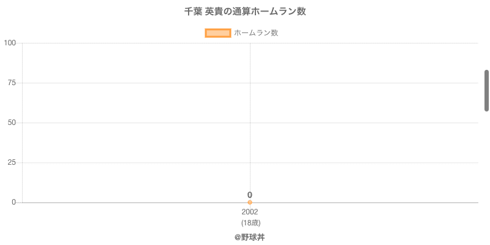Viewport: 490px width, 245px height.
Task: Click the bold "0" data value label
Action: click(250, 195)
